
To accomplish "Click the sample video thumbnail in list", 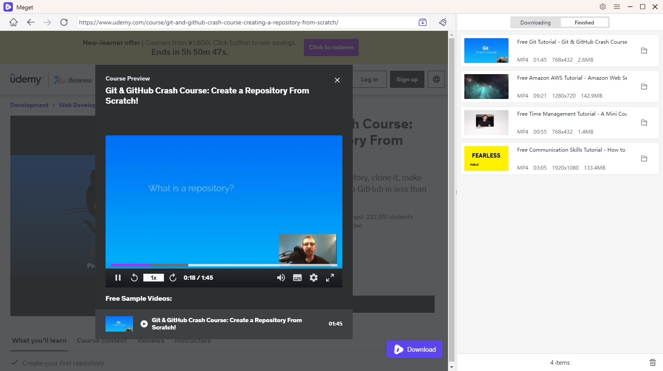I will (x=119, y=324).
